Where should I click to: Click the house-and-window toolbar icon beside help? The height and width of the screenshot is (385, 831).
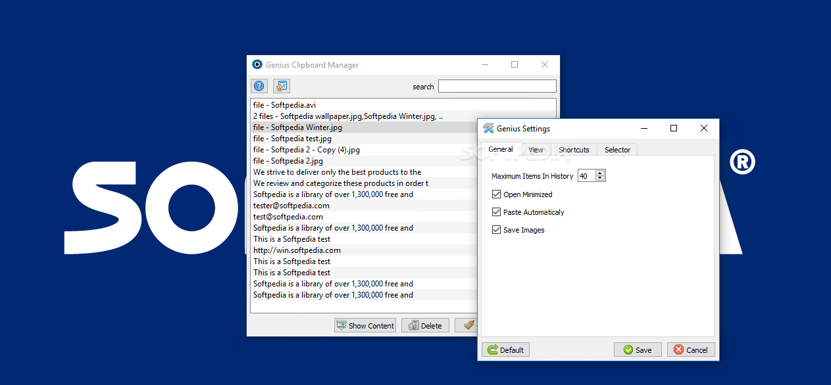click(282, 86)
